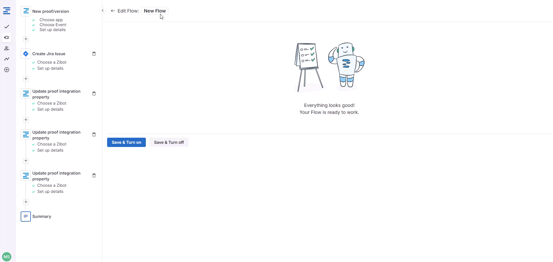The width and height of the screenshot is (553, 262).
Task: Open the analytics chart icon in the sidebar
Action: click(x=7, y=59)
